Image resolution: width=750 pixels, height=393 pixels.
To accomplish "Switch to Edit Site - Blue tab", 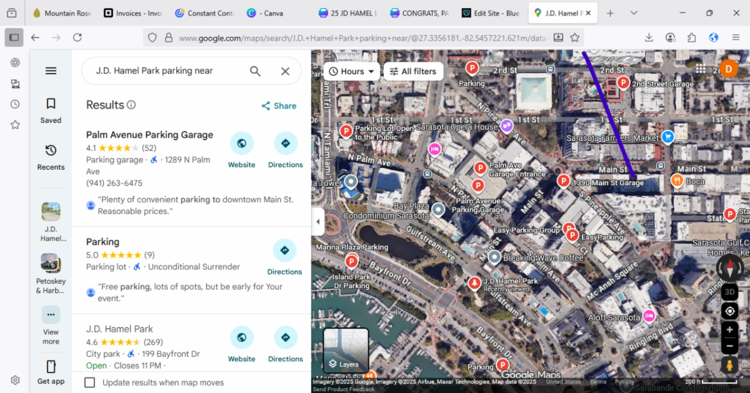I will pos(491,13).
